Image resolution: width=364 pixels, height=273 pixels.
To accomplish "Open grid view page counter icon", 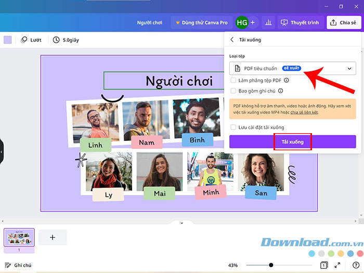I will tap(323, 265).
